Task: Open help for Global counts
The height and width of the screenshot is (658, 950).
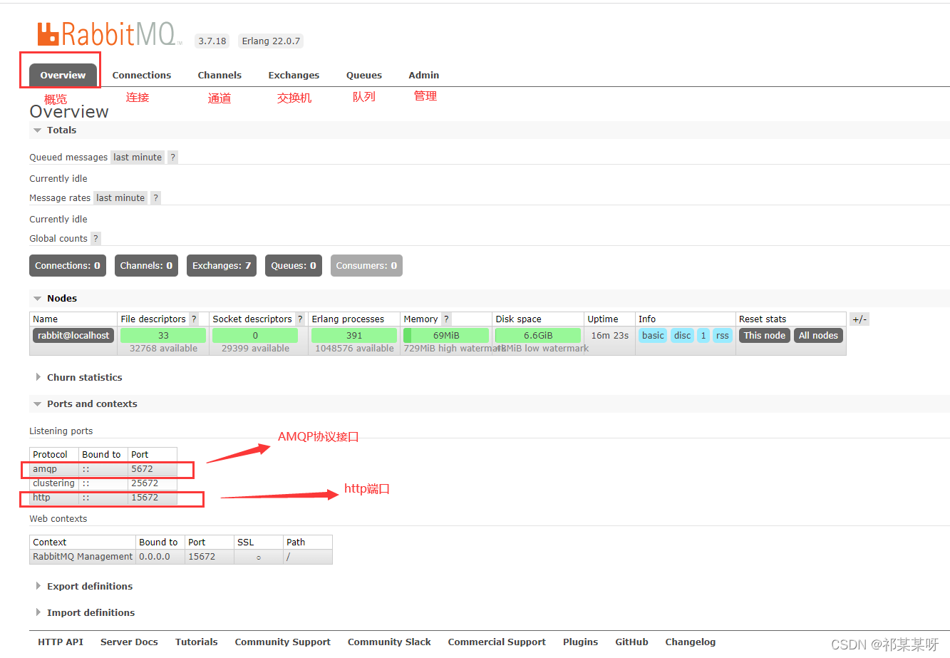Action: tap(96, 239)
